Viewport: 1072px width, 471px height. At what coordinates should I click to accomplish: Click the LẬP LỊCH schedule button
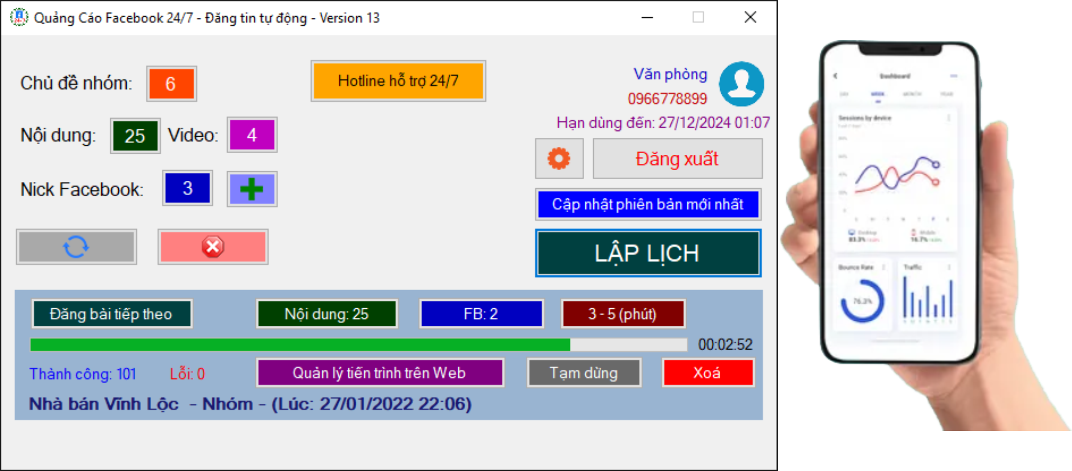coord(648,253)
